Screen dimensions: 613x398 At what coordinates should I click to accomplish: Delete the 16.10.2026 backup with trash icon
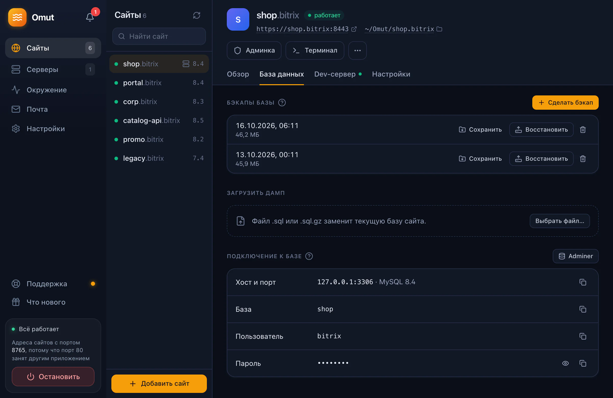coord(583,129)
